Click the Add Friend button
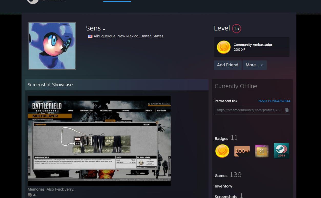 228,65
